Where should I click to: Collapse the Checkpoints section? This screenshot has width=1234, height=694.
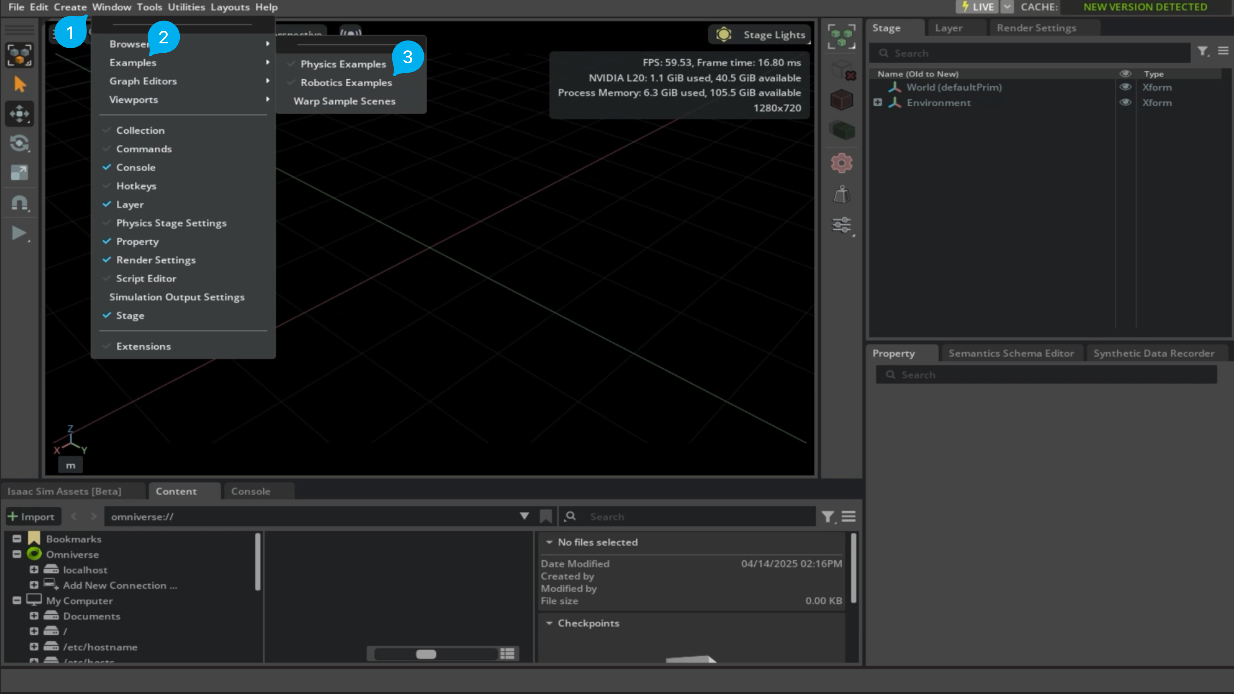click(x=549, y=623)
